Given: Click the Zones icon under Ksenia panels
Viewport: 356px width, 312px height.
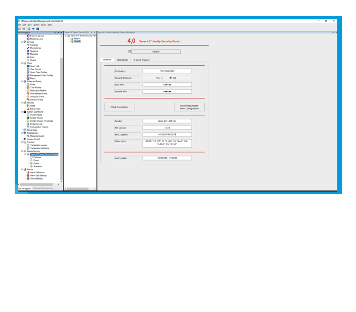Looking at the screenshot, I should pyautogui.click(x=31, y=160).
